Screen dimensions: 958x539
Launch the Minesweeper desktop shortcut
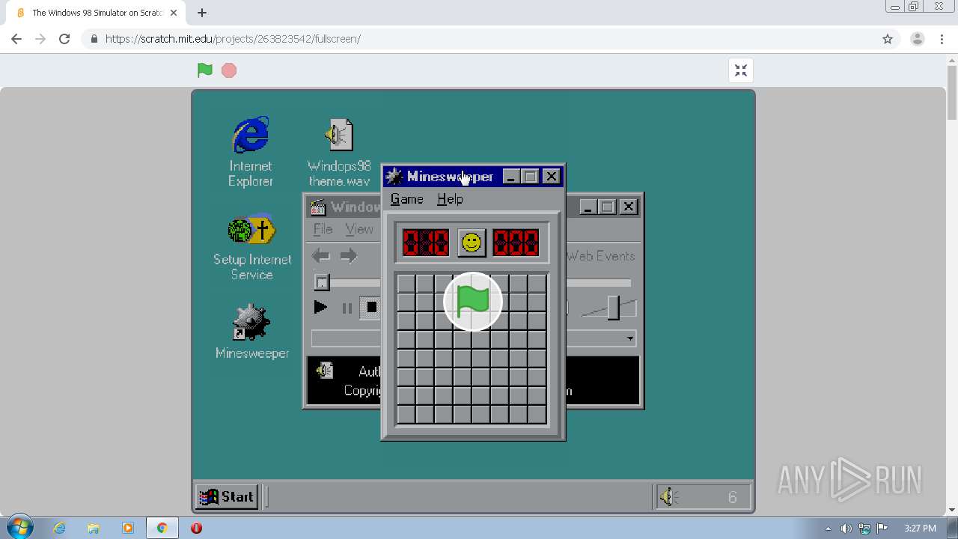252,332
